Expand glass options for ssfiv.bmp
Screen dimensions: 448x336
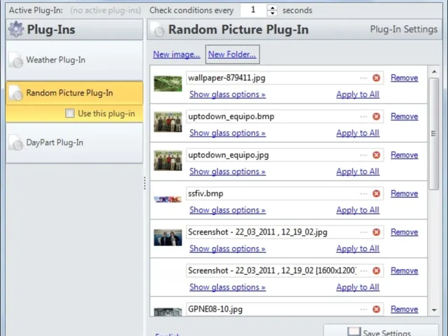[227, 210]
